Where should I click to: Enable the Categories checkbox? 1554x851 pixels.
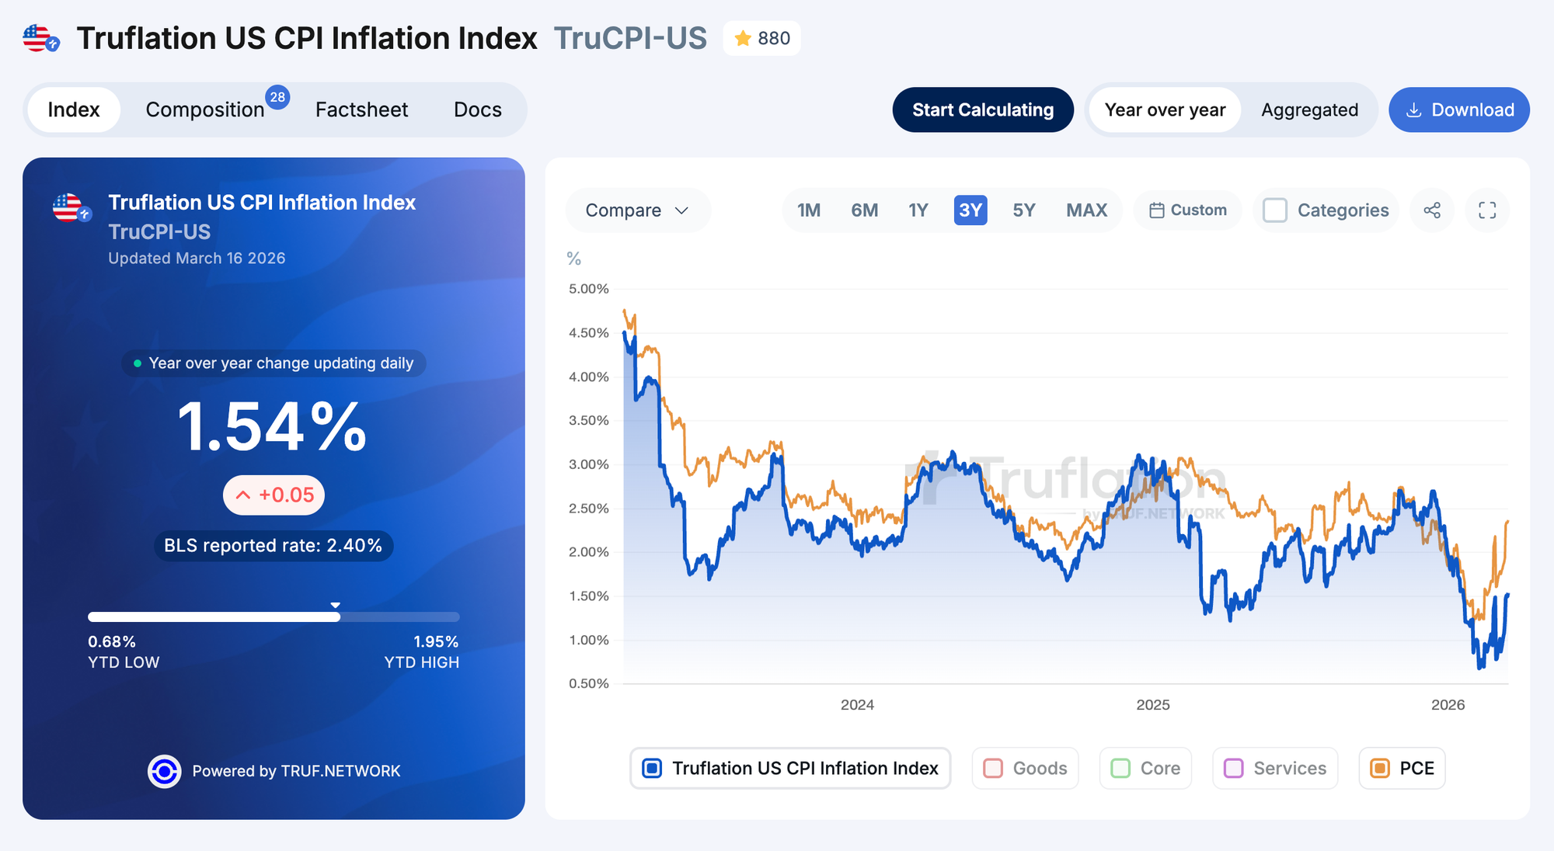pyautogui.click(x=1275, y=210)
